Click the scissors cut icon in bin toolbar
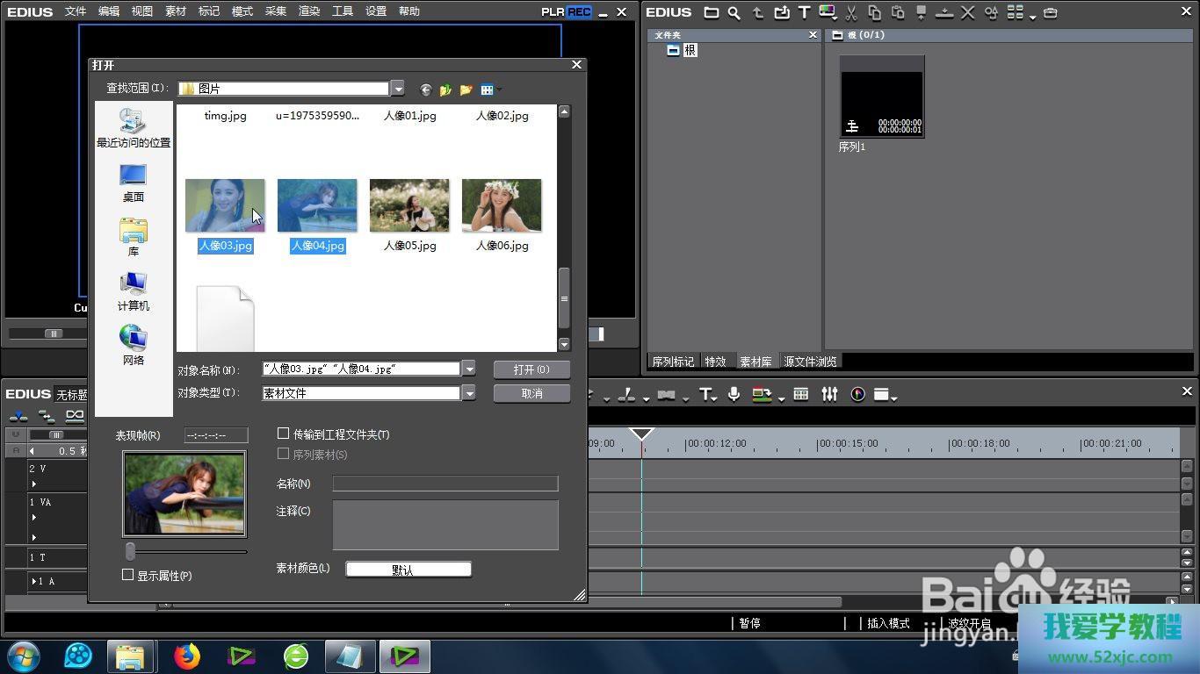Image resolution: width=1200 pixels, height=674 pixels. pyautogui.click(x=850, y=12)
